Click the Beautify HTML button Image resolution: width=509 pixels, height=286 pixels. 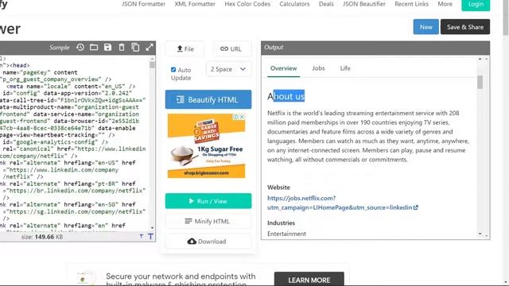pos(208,99)
